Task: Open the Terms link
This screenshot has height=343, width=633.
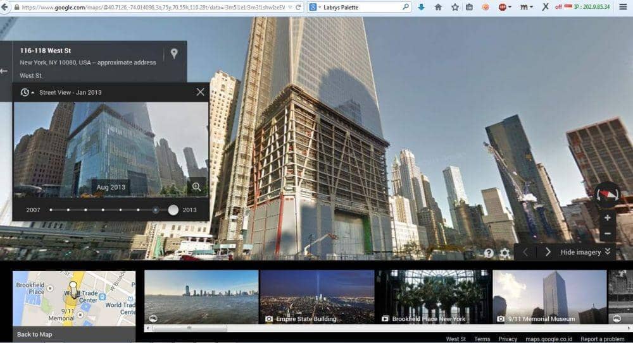Action: [482, 339]
